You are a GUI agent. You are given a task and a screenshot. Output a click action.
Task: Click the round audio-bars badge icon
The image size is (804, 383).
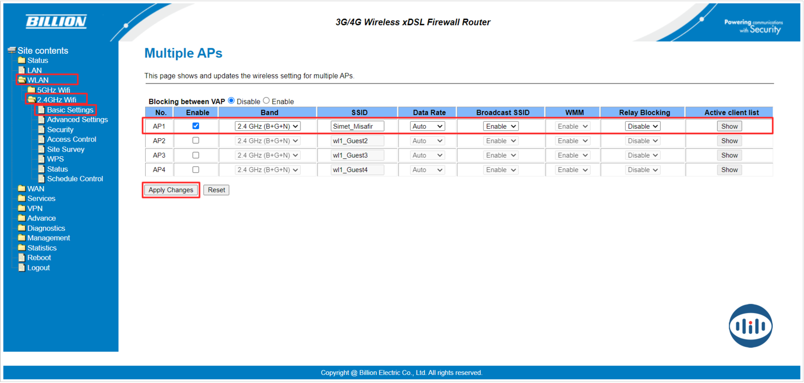point(750,326)
